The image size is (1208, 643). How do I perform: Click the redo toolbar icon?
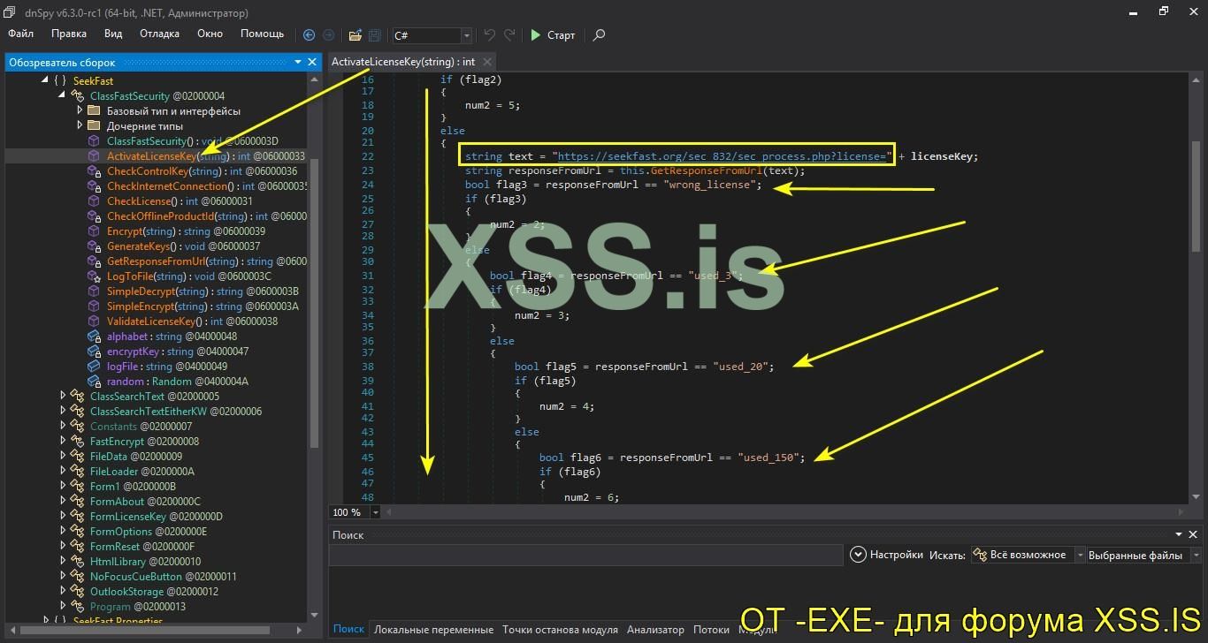point(509,35)
